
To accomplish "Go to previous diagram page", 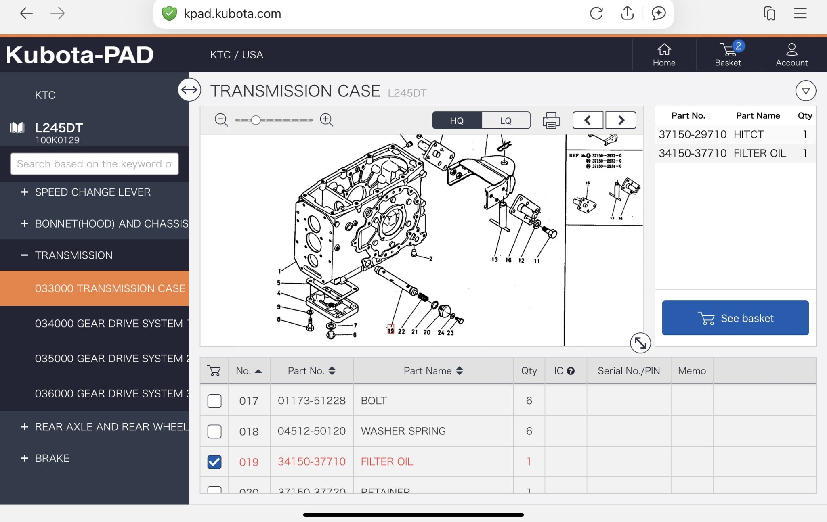I will pyautogui.click(x=588, y=120).
